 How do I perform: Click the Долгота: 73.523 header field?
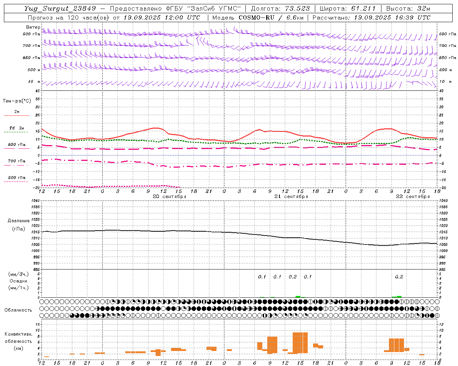(281, 9)
